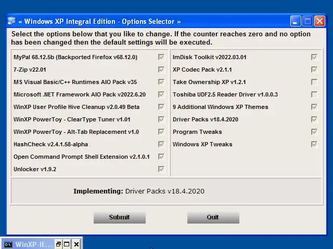Toggle Microsoft .NET Framework AIO Pack checkbox
The image size is (333, 249).
(x=161, y=94)
